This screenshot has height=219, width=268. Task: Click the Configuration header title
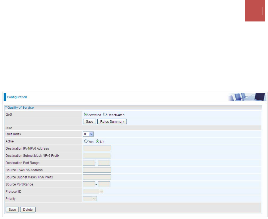[17, 97]
